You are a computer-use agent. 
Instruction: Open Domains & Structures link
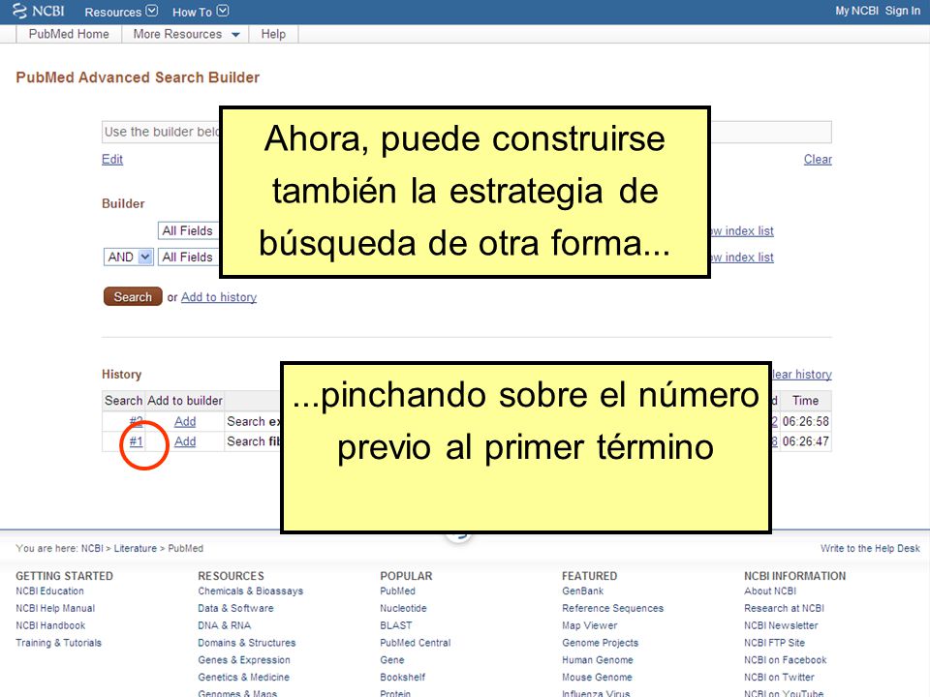(247, 643)
